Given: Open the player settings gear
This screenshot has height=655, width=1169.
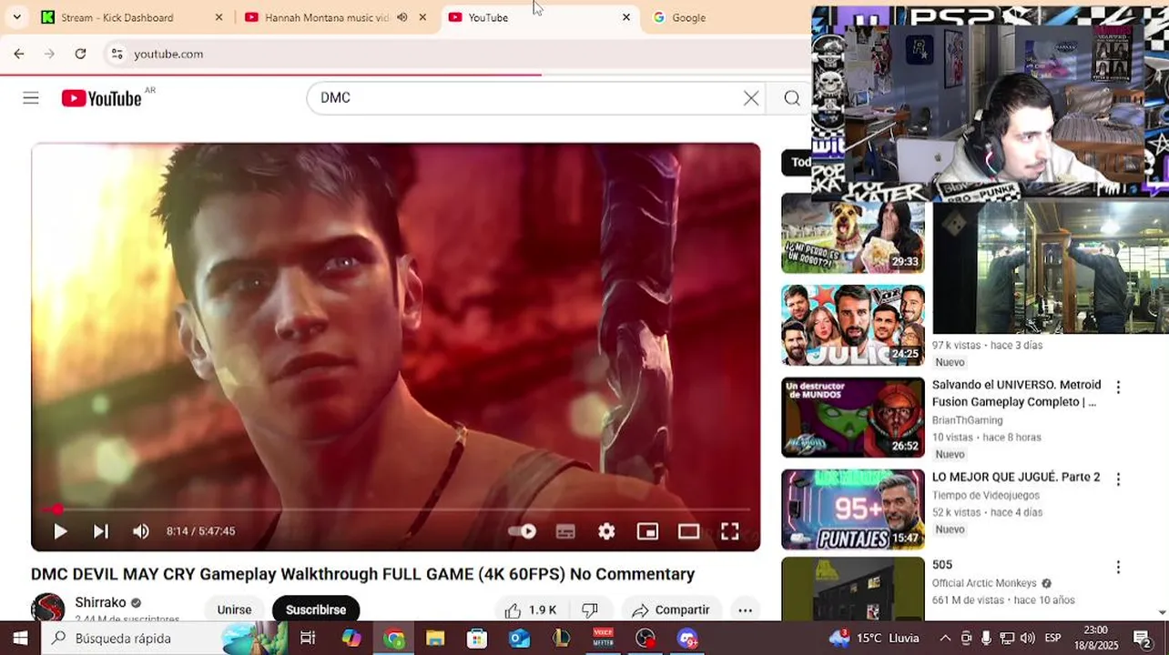Looking at the screenshot, I should point(606,531).
